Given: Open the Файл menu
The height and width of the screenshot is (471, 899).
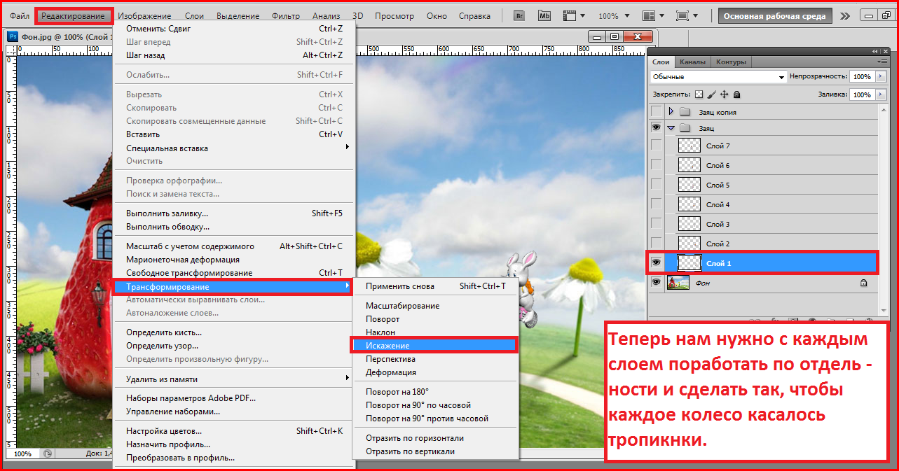Looking at the screenshot, I should coord(20,15).
